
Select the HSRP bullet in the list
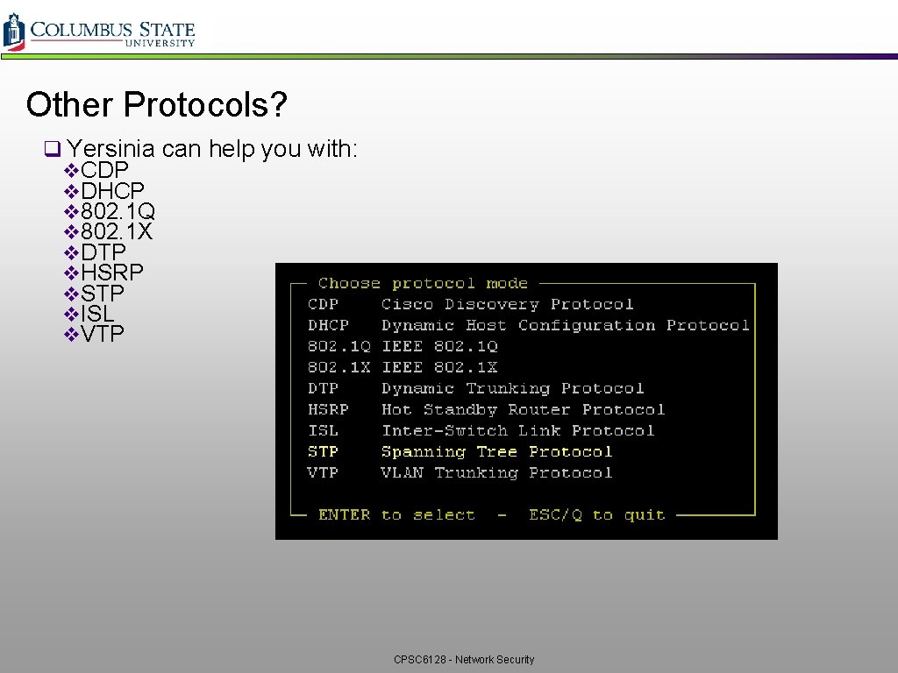tap(103, 273)
